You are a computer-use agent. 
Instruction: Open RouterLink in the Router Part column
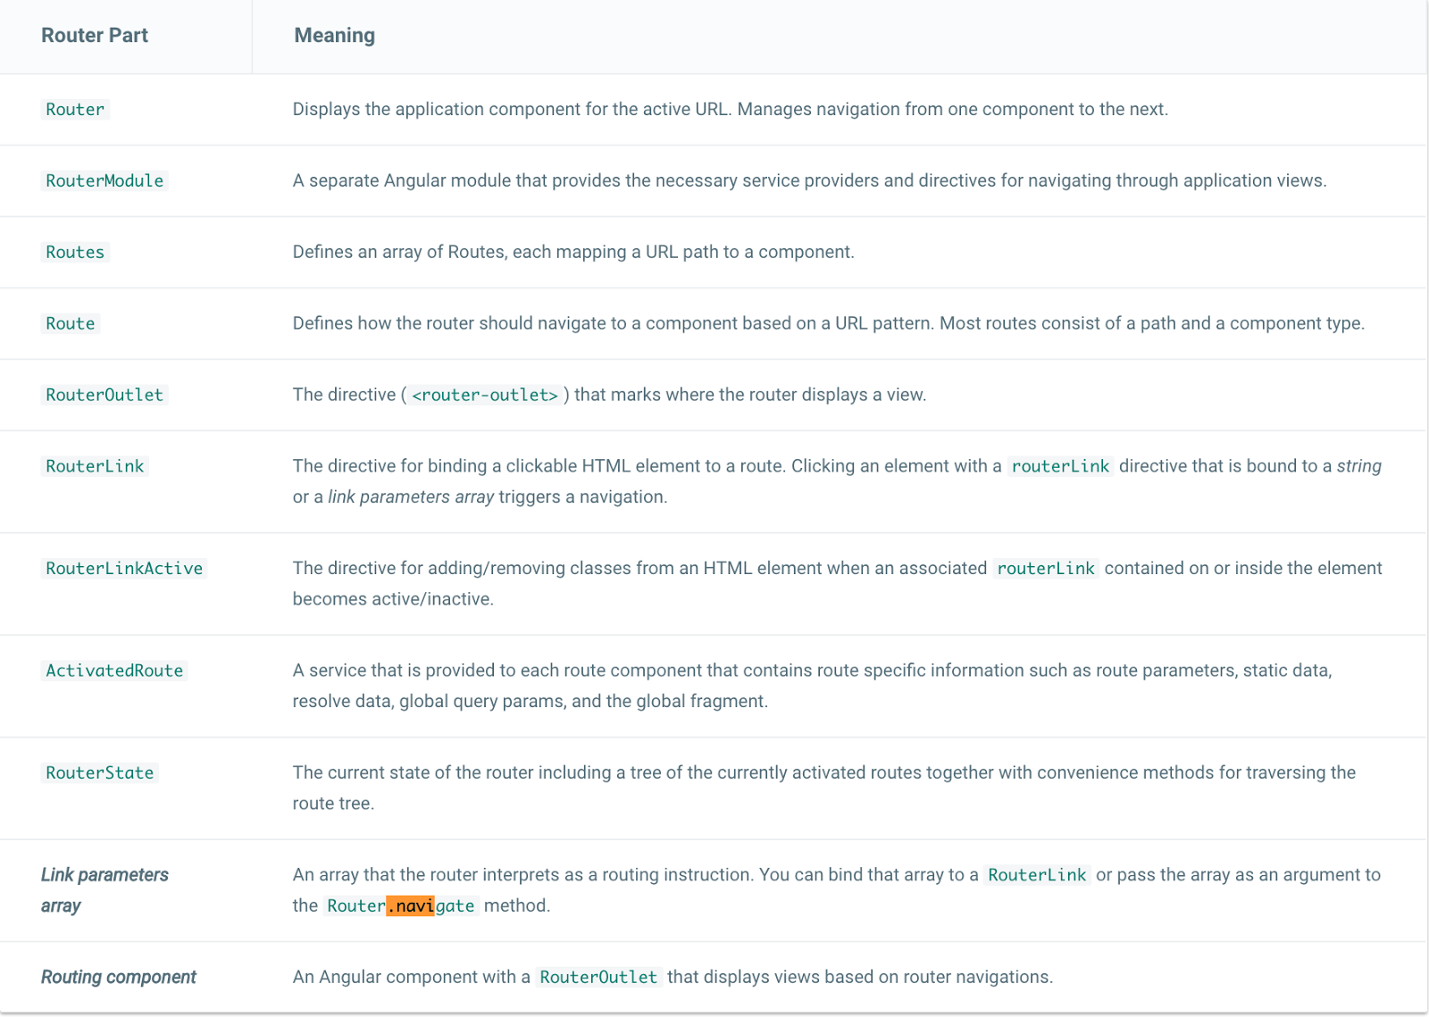click(x=95, y=467)
